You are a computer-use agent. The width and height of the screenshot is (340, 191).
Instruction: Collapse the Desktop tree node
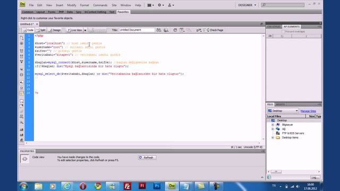point(269,120)
